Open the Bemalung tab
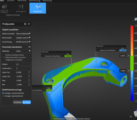The width and height of the screenshot is (137, 120). click(x=35, y=1)
